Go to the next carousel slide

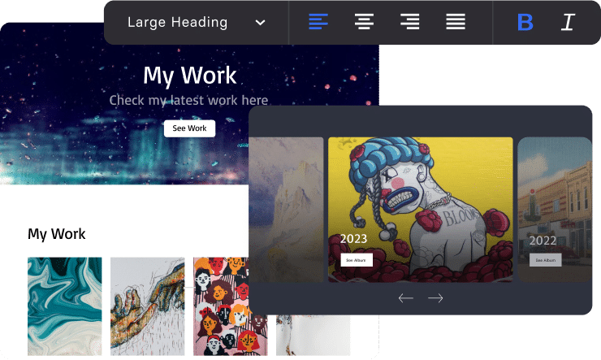pos(435,298)
